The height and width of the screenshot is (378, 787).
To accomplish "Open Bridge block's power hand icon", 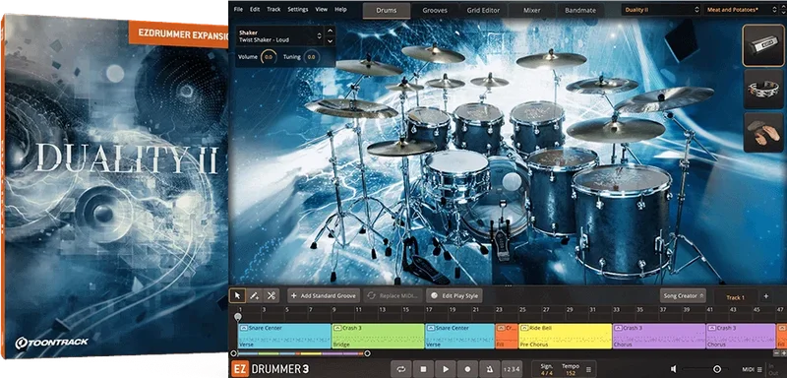I will coord(337,328).
